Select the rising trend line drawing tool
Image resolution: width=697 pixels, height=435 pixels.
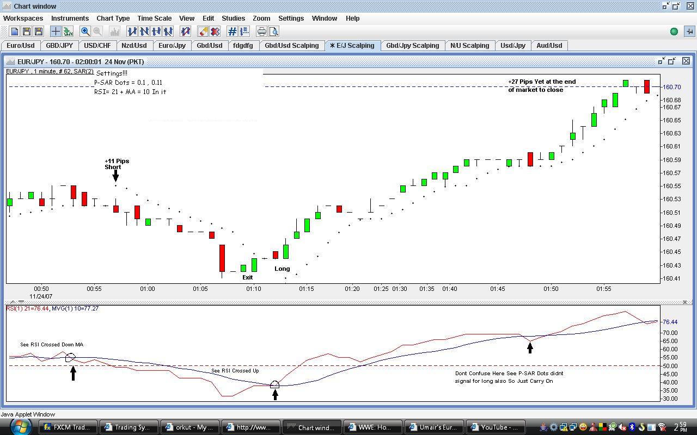(x=132, y=32)
